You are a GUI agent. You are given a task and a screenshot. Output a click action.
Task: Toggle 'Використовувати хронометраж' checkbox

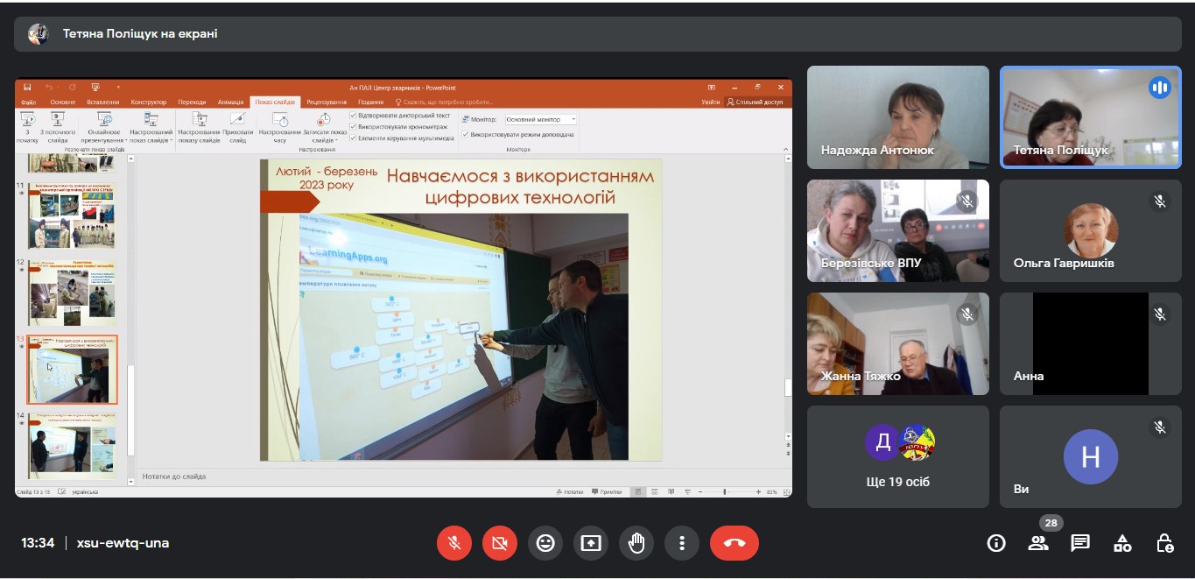(x=353, y=126)
